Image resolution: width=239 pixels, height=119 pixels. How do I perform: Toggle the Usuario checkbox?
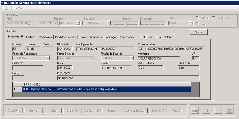coord(197,24)
